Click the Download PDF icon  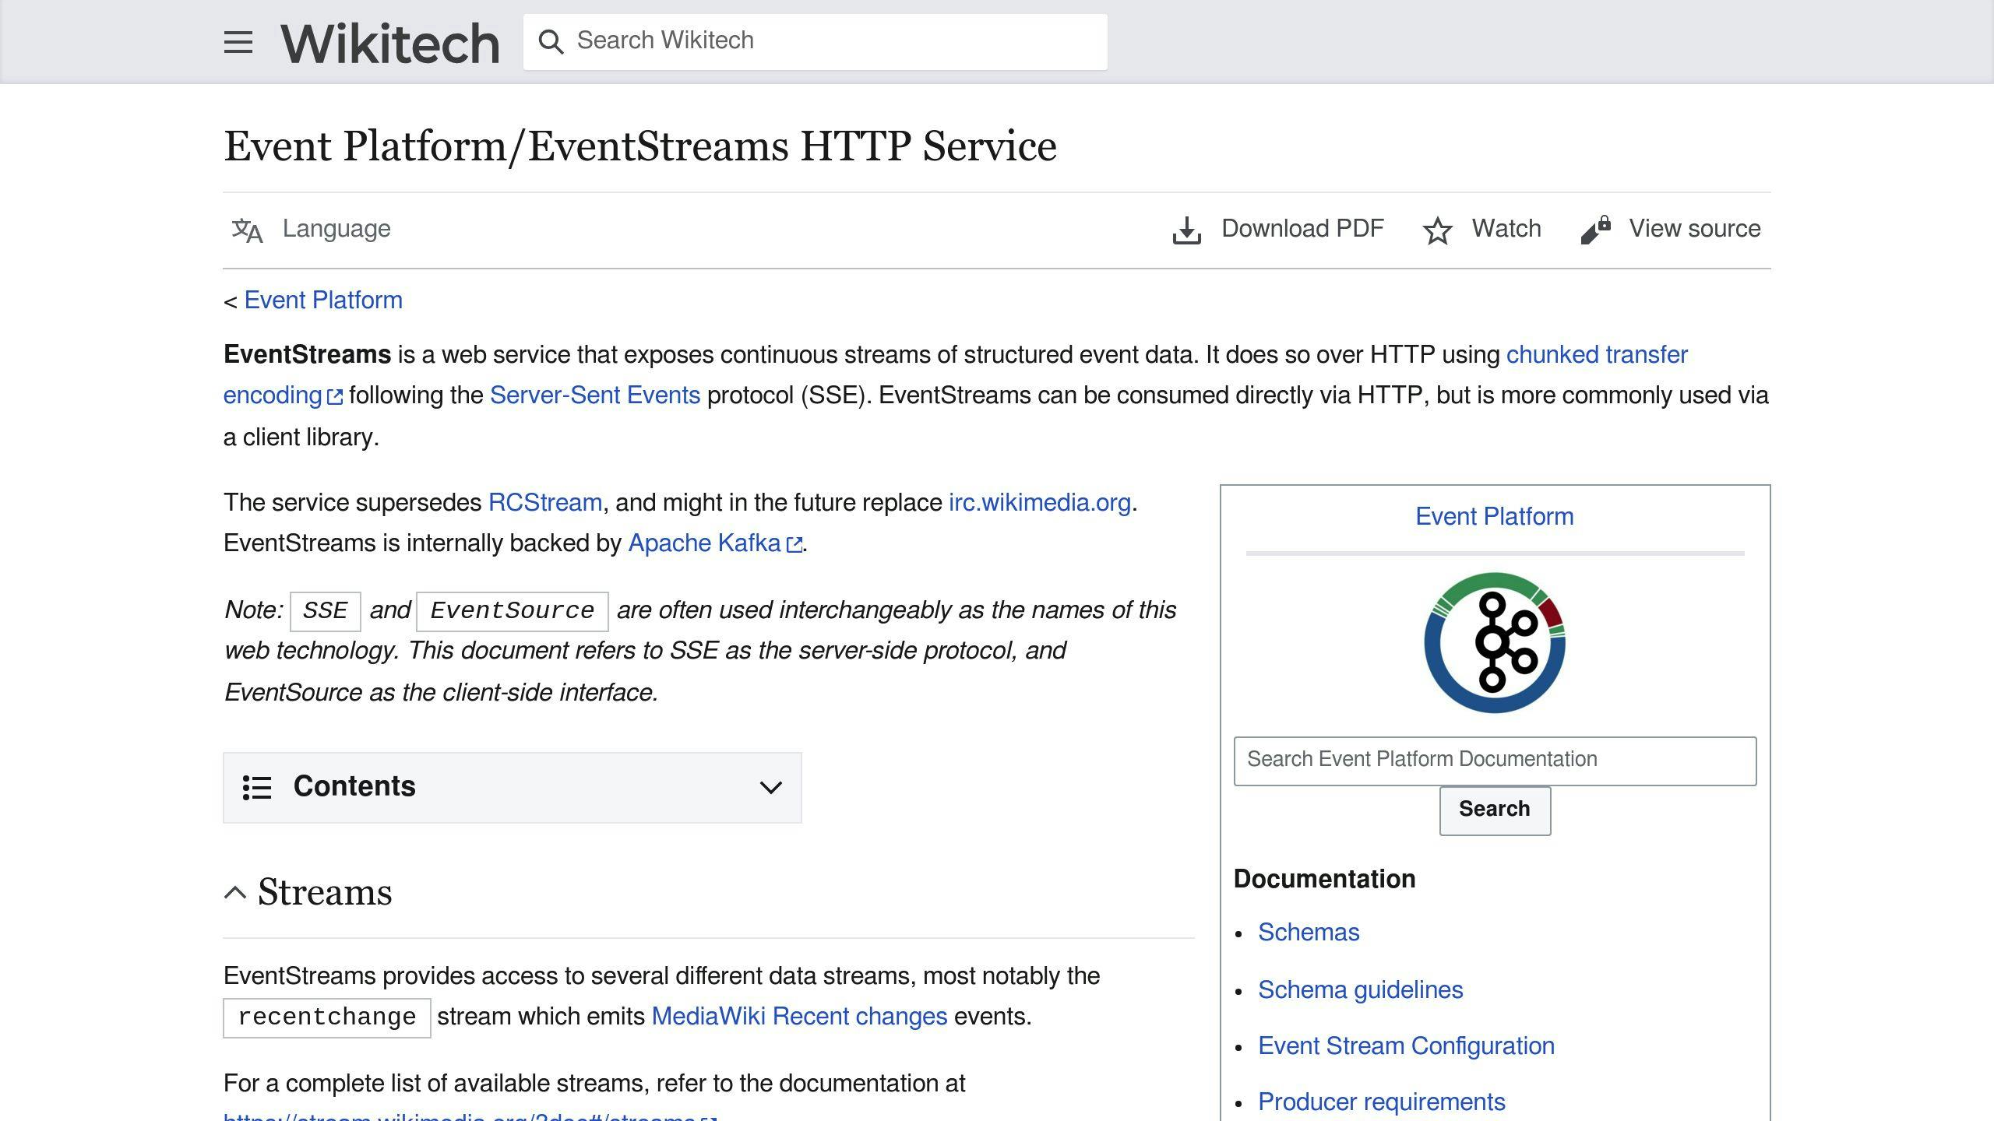tap(1186, 230)
